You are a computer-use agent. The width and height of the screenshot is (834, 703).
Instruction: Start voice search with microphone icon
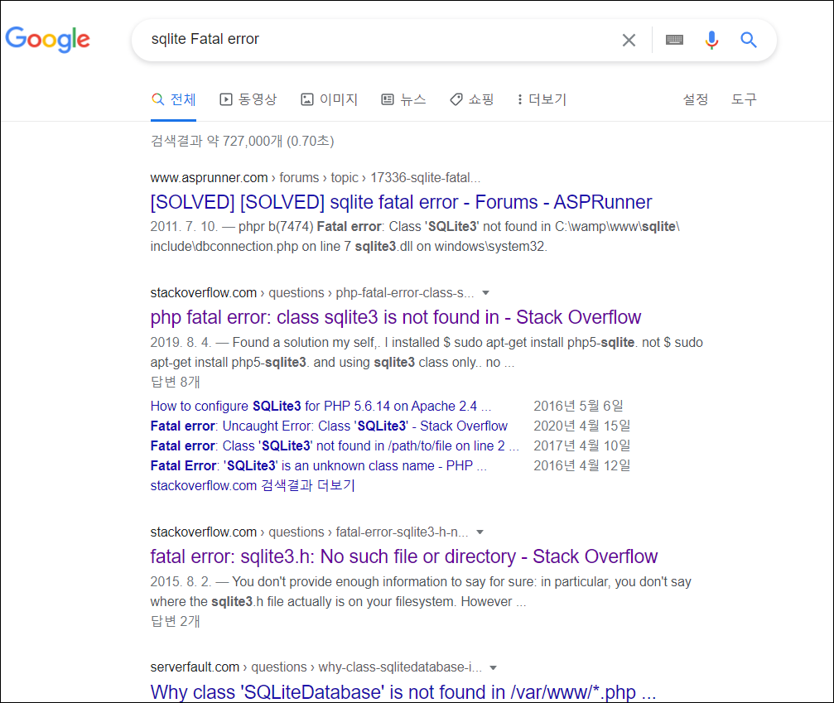[x=711, y=40]
